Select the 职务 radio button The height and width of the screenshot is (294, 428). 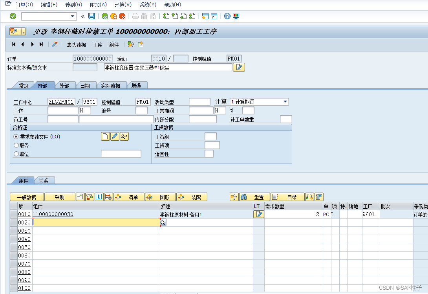(16, 145)
